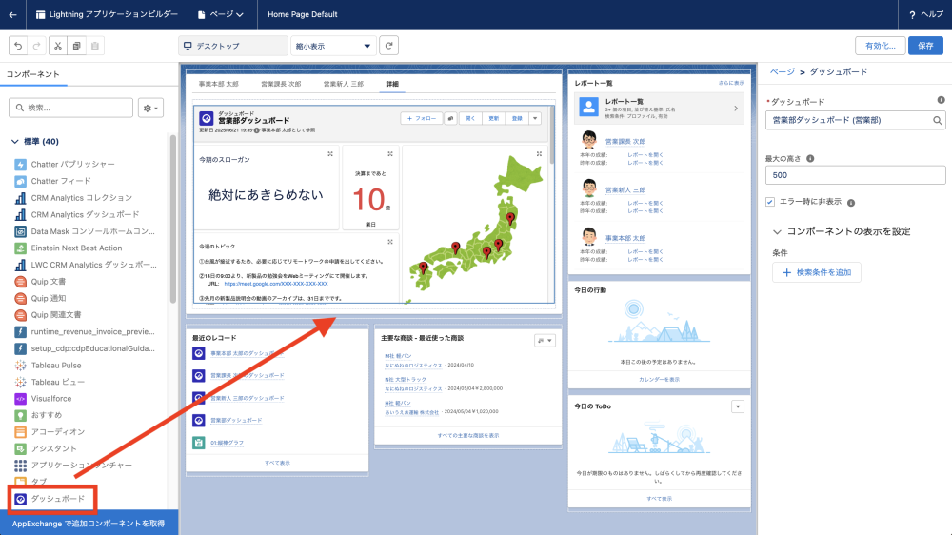Click the 有効化... button
This screenshot has width=952, height=535.
(x=881, y=46)
